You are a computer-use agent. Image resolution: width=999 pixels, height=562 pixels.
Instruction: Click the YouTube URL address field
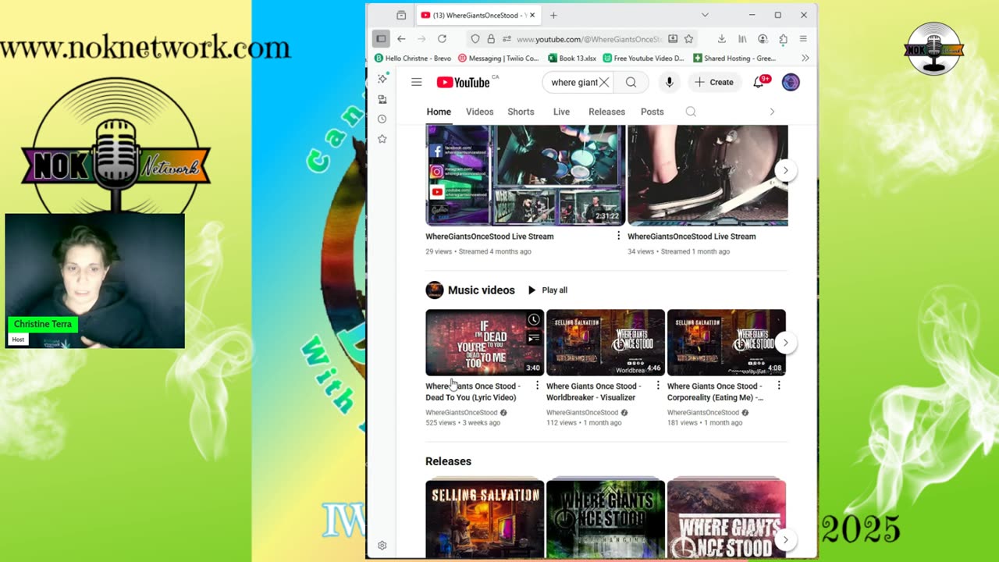click(x=588, y=38)
